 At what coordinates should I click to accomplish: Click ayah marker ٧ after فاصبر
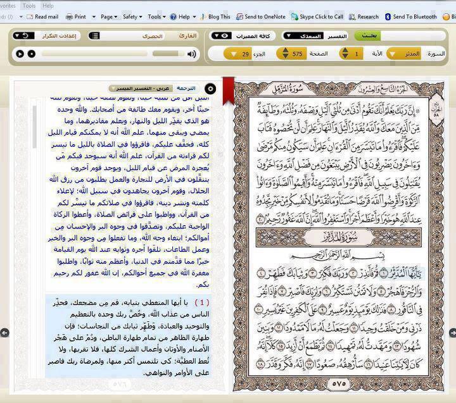point(282,292)
